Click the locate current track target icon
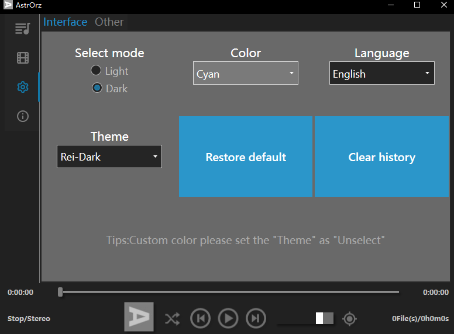454x334 pixels. coord(349,319)
